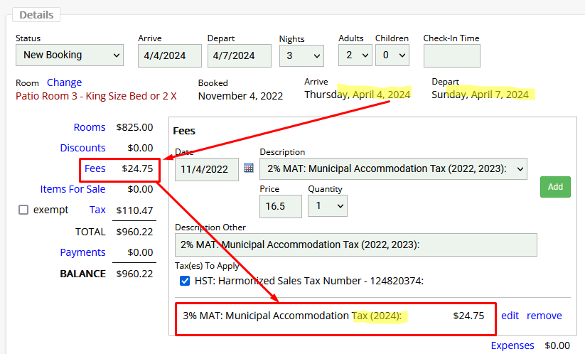Open the calendar date picker icon

coord(249,168)
